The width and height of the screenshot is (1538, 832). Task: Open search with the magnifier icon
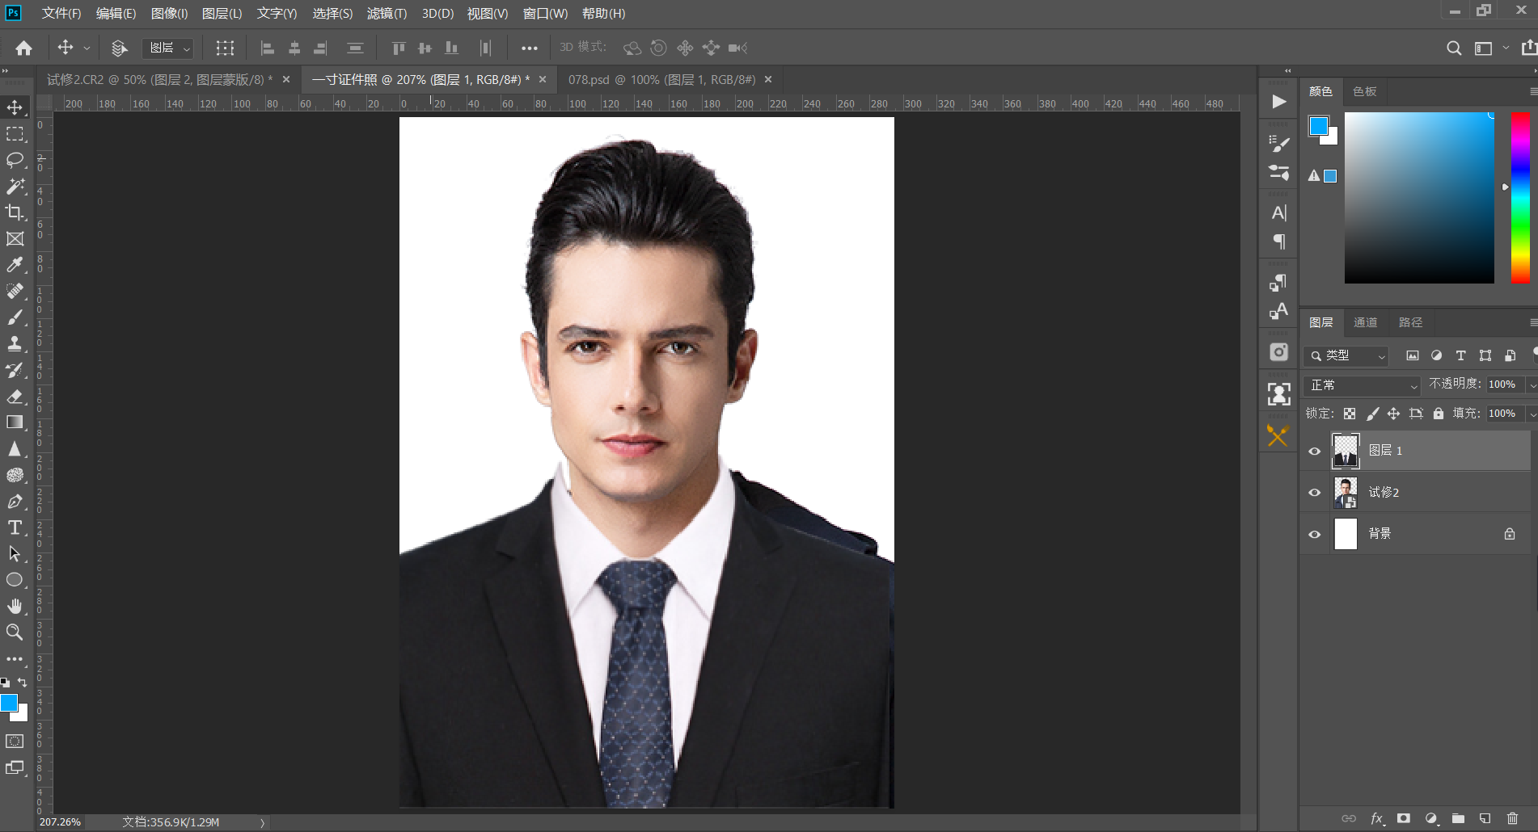(1453, 48)
